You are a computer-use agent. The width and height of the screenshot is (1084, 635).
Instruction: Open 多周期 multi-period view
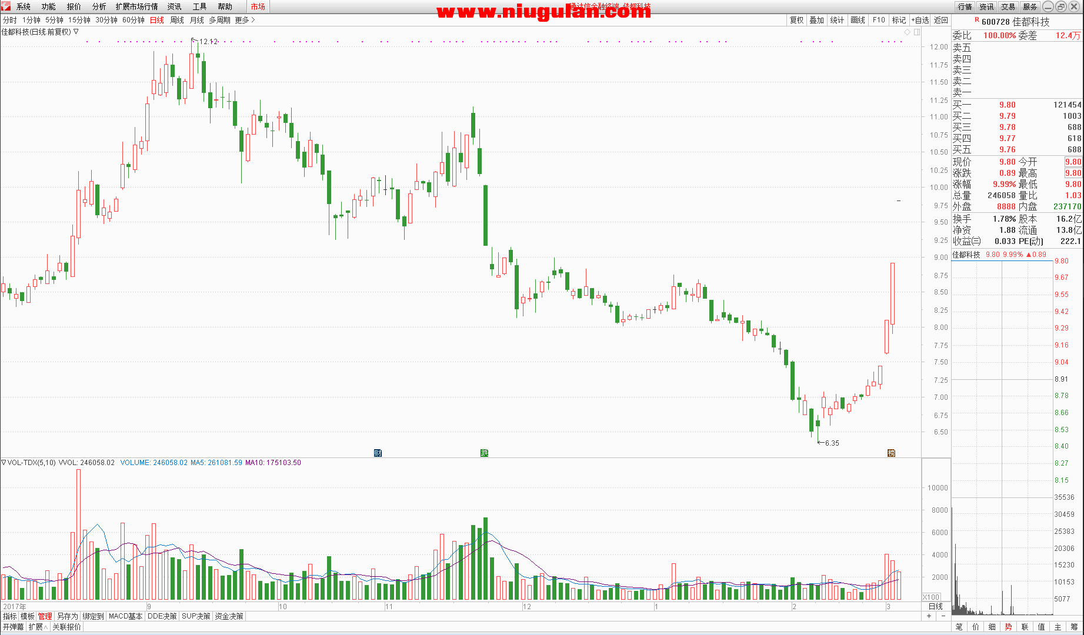[220, 20]
